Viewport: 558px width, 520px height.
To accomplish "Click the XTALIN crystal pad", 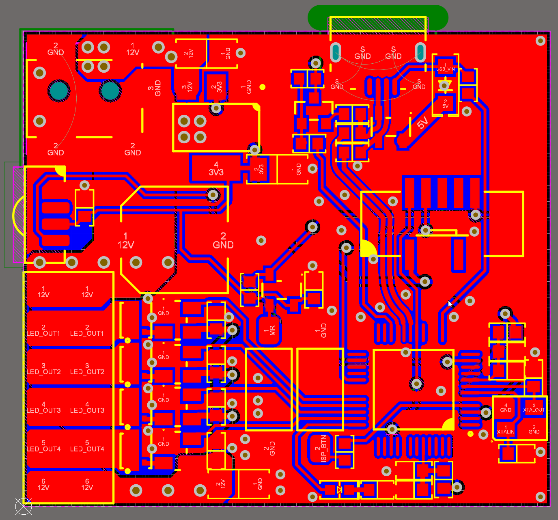I will click(x=506, y=429).
